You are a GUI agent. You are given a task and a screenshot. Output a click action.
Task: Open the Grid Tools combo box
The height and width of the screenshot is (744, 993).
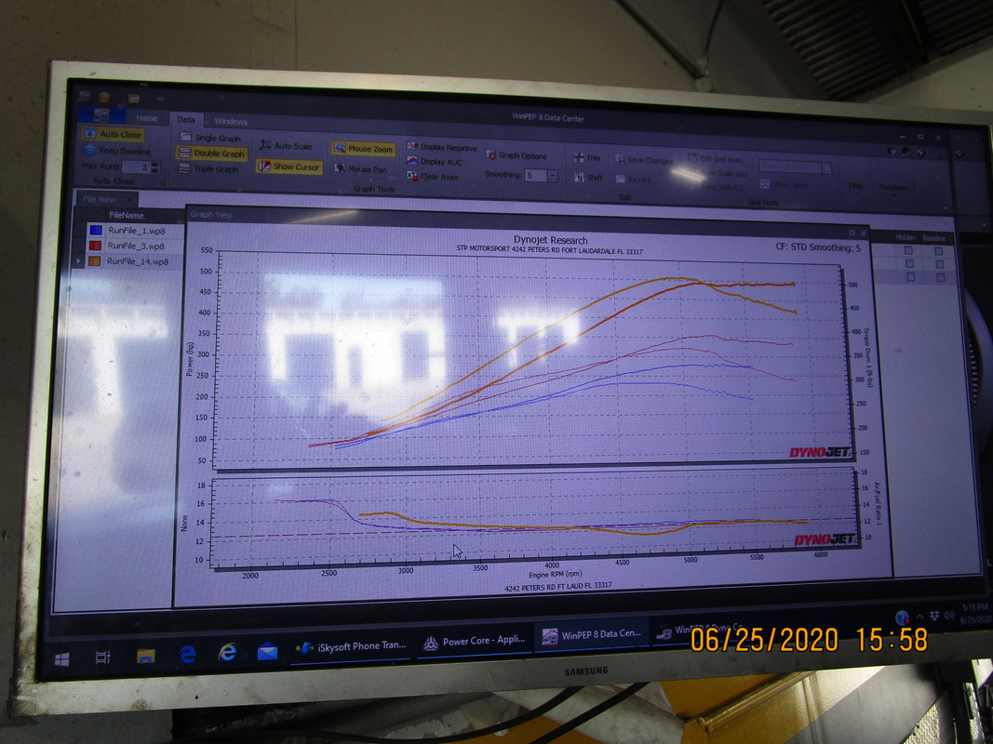[795, 167]
